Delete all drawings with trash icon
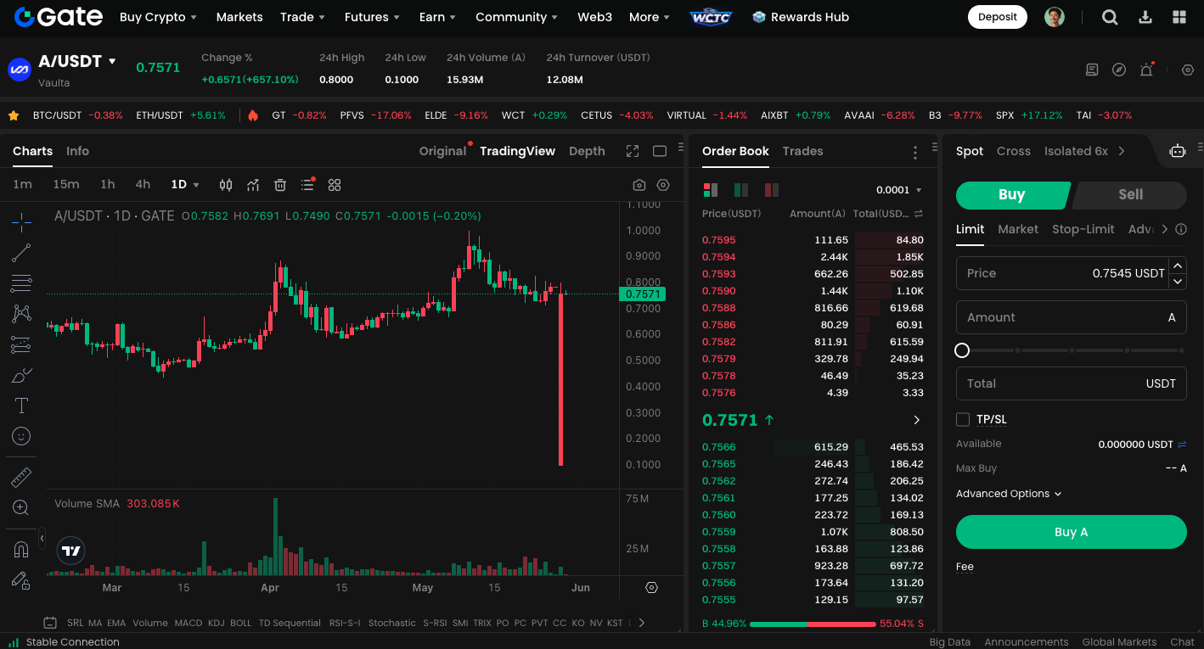1204x649 pixels. (280, 184)
